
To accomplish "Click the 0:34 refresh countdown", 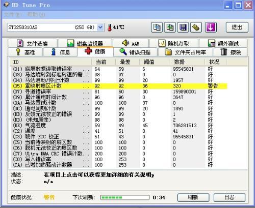I will coord(159,197).
